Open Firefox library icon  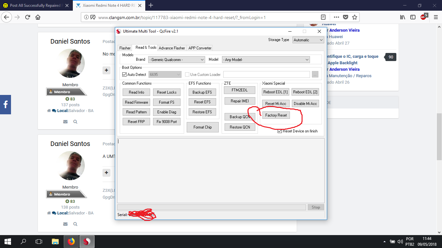(403, 17)
